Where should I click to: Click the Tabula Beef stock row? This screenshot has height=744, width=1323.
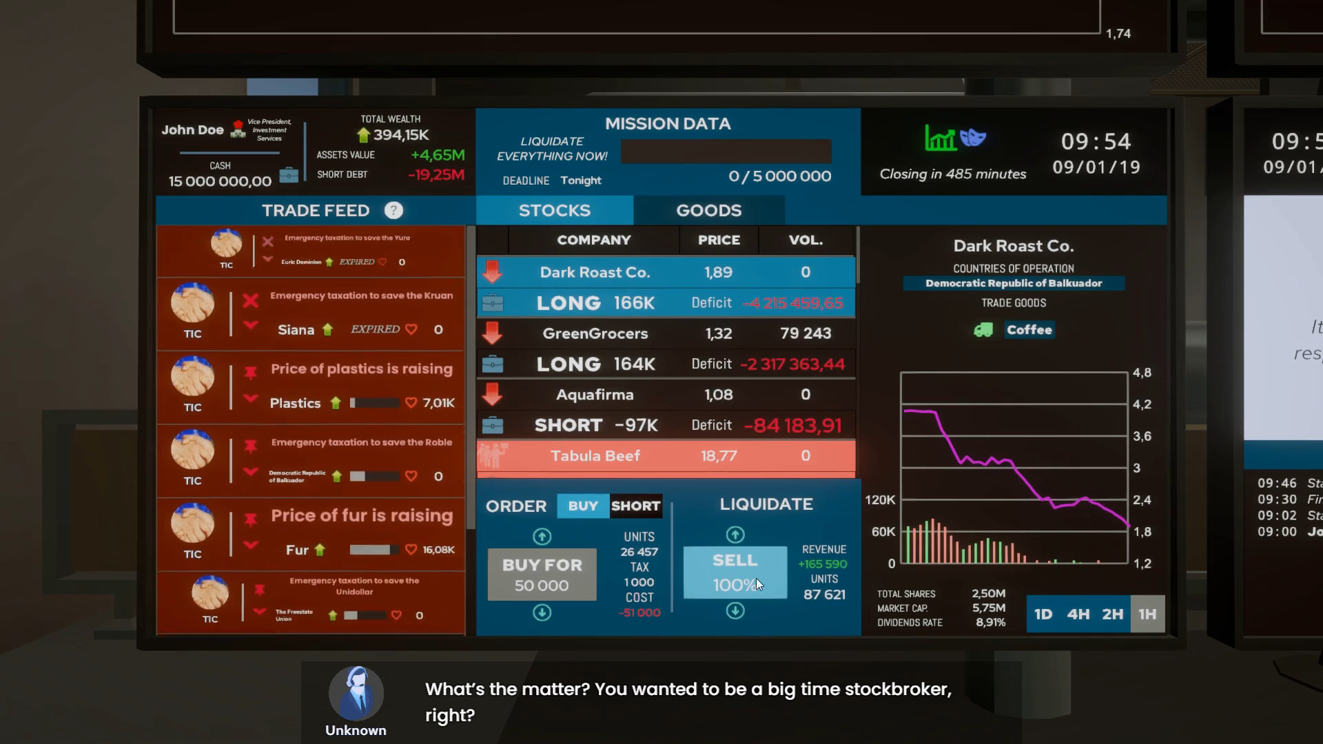coord(667,455)
